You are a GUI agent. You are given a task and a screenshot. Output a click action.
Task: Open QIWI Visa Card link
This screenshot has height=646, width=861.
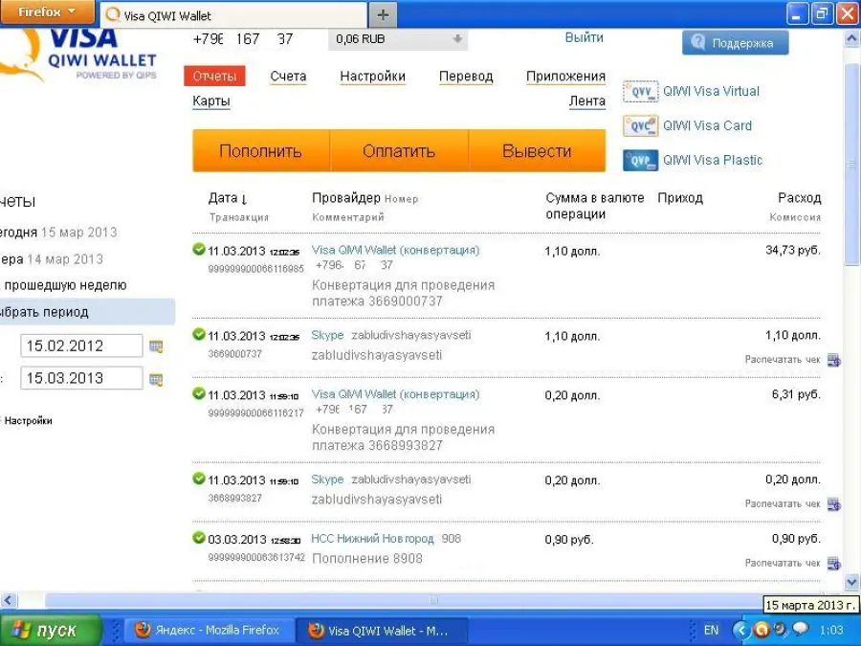[x=707, y=126]
